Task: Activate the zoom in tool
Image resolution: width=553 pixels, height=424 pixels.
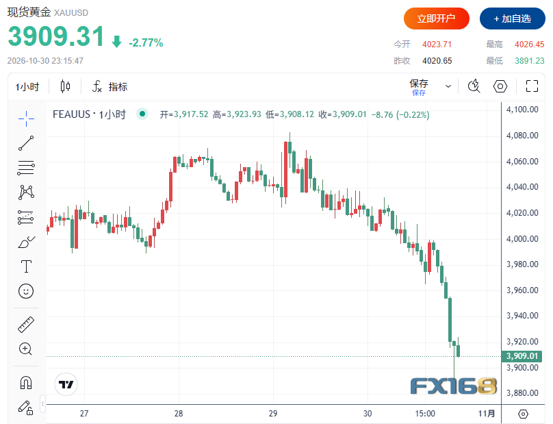Action: (x=25, y=349)
